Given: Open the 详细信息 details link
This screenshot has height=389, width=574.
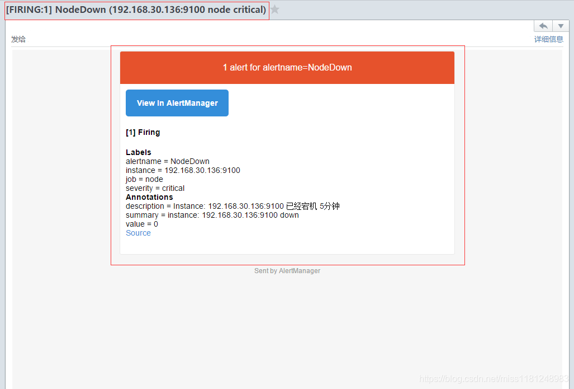Looking at the screenshot, I should [x=548, y=39].
